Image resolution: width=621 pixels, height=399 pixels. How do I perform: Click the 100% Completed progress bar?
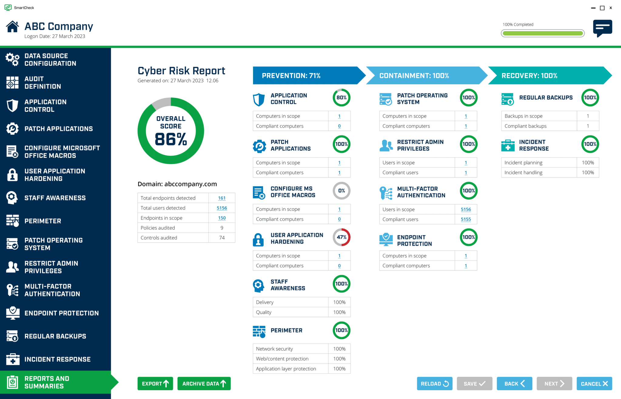542,33
